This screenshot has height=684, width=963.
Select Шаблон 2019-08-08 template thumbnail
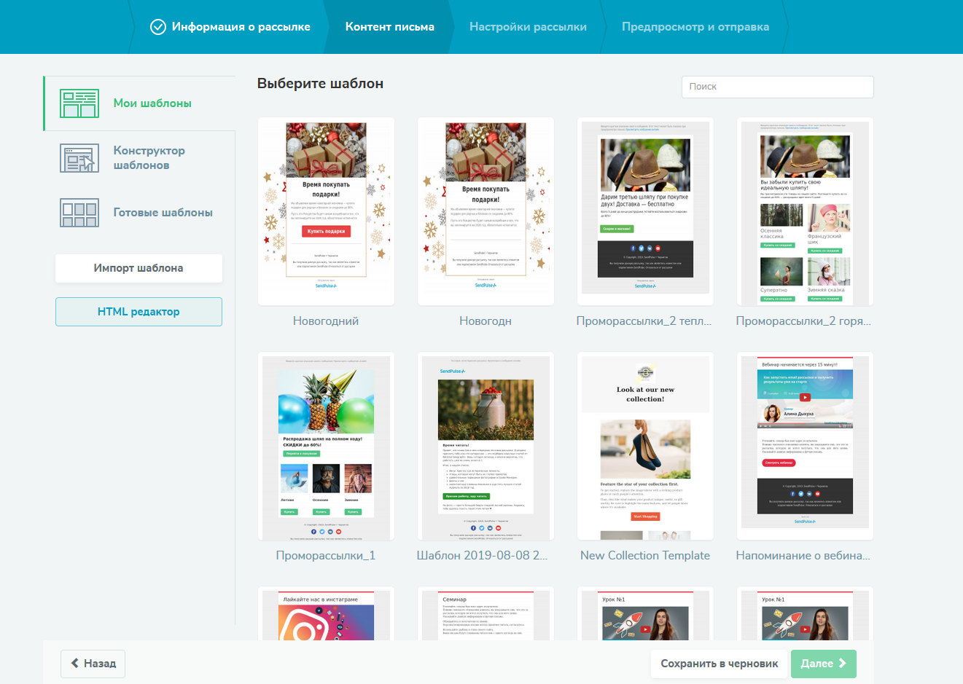(486, 446)
